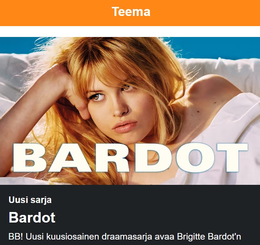The height and width of the screenshot is (245, 260).
Task: Click the letter T of BARDOT overlay
Action: [232, 157]
